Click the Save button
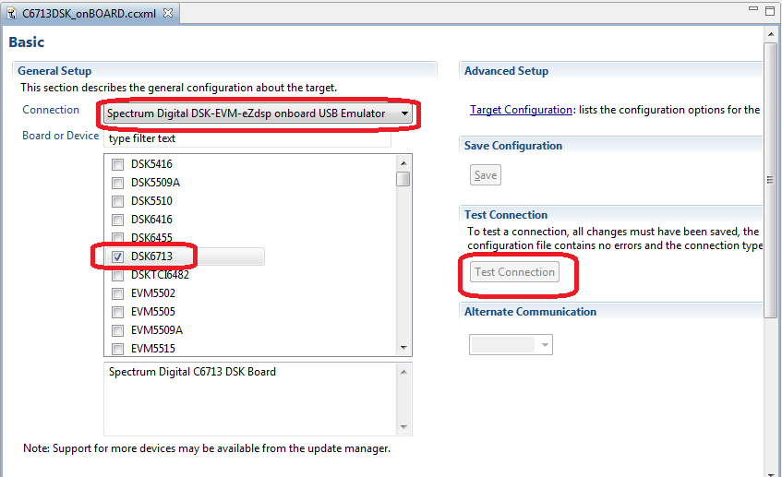Screen dimensions: 782x477 tap(486, 175)
